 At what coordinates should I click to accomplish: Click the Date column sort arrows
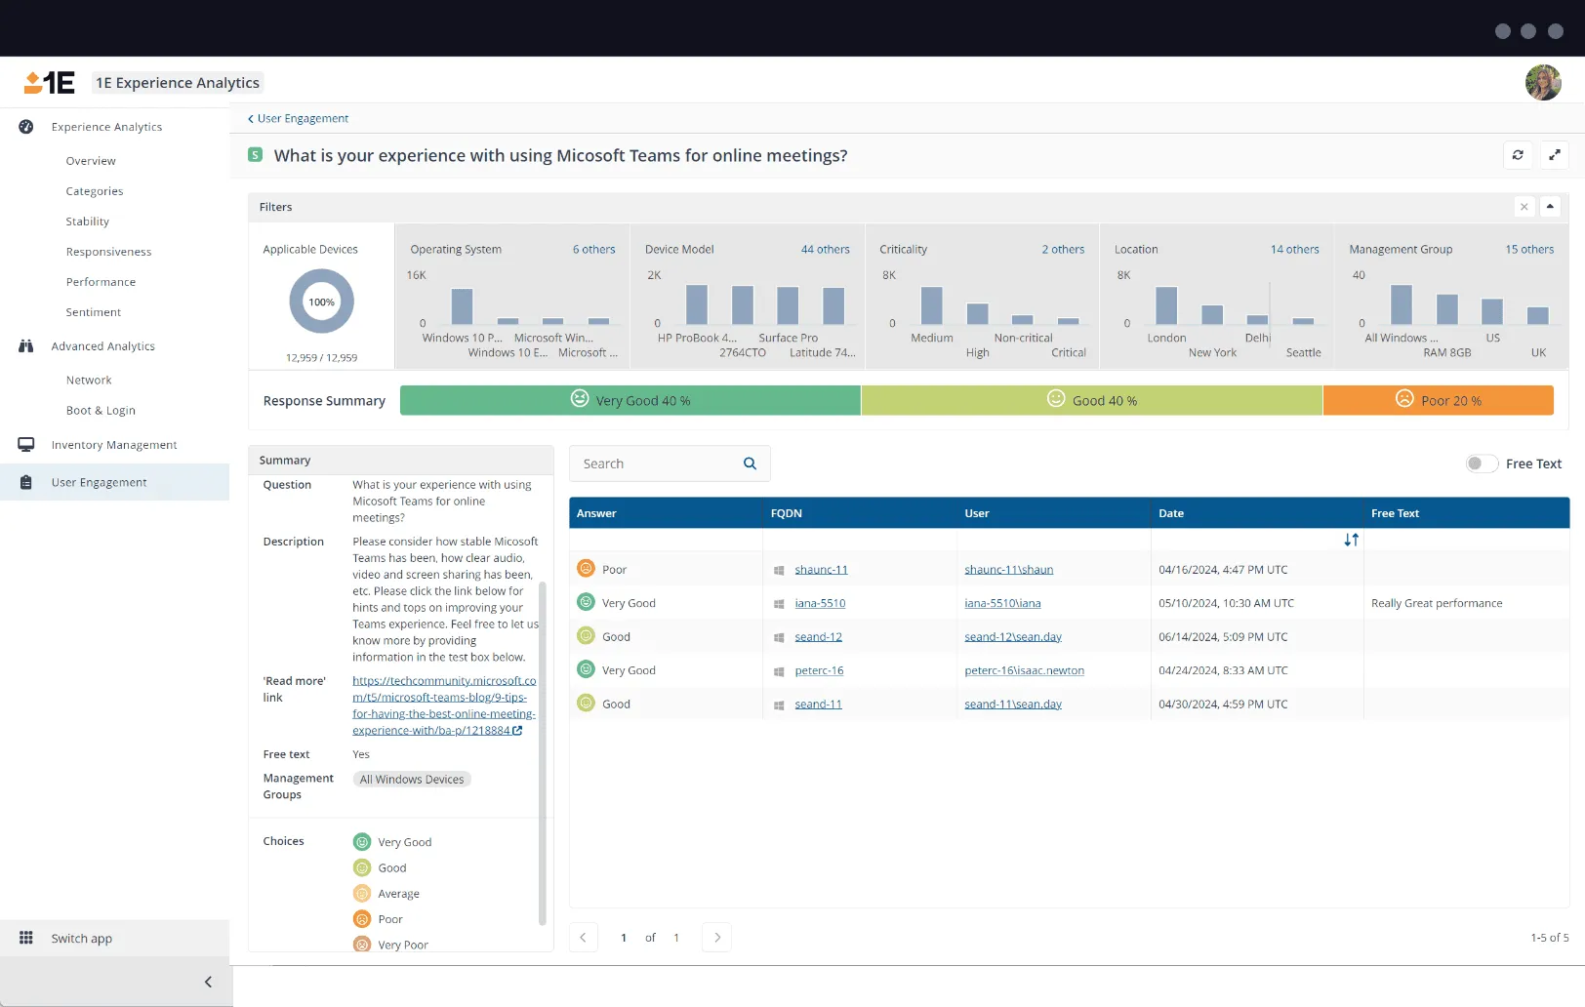tap(1351, 540)
